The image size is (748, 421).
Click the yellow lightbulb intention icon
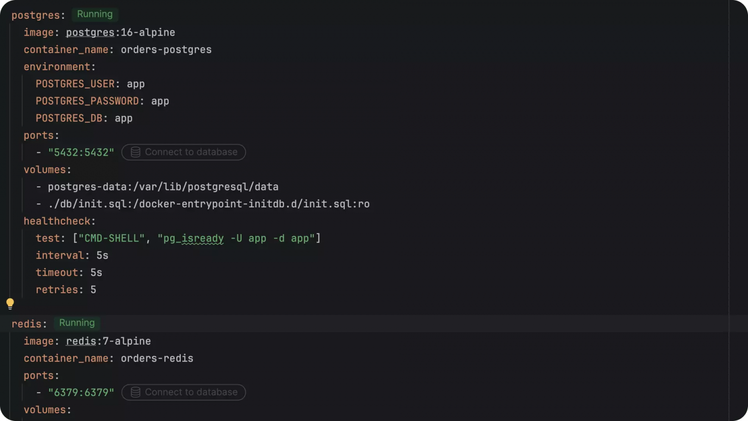pyautogui.click(x=10, y=303)
